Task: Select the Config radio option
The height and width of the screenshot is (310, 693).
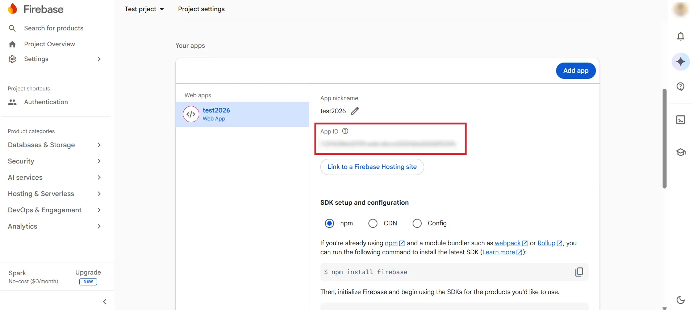Action: tap(417, 223)
